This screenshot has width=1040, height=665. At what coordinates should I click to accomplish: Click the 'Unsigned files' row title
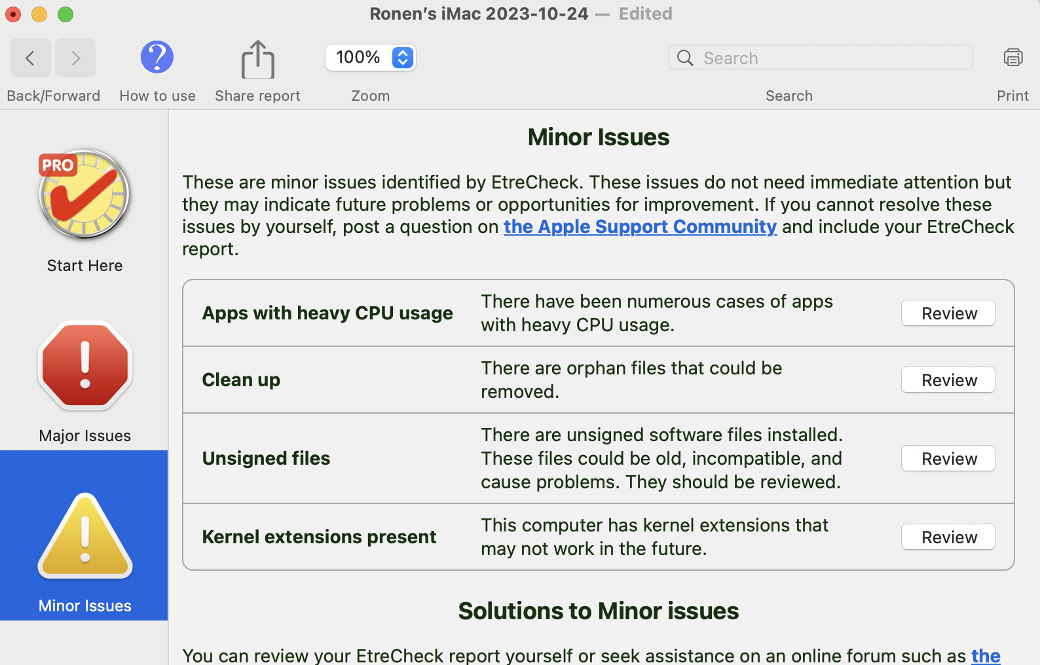[266, 459]
